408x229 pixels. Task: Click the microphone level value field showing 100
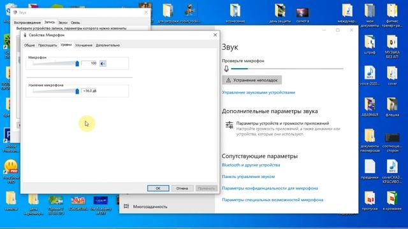click(89, 63)
